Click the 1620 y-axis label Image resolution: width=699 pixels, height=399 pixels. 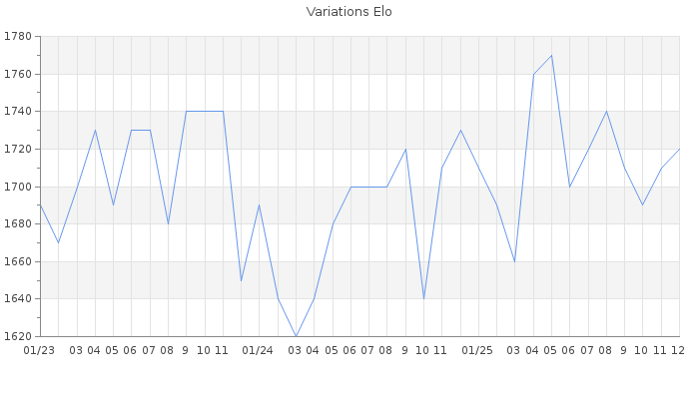18,336
